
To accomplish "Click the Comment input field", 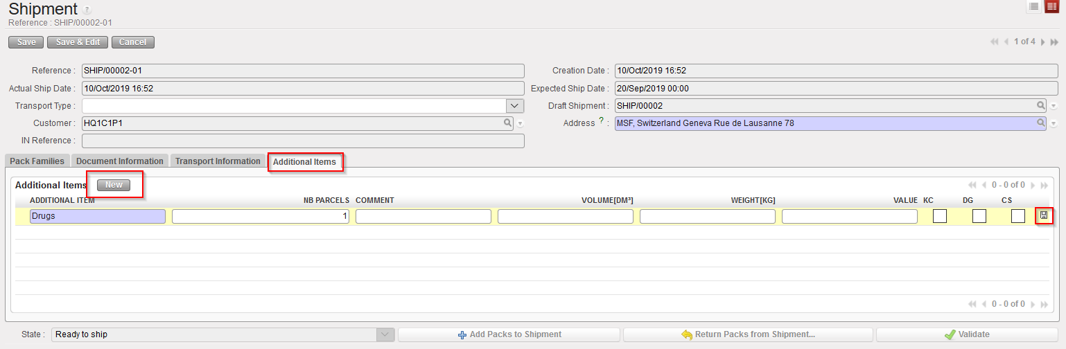I will point(423,216).
